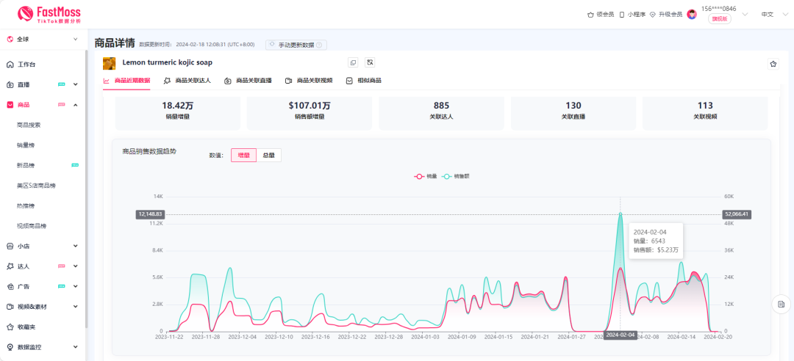Open the 商品关联视频 tab
This screenshot has height=361, width=794.
[309, 81]
